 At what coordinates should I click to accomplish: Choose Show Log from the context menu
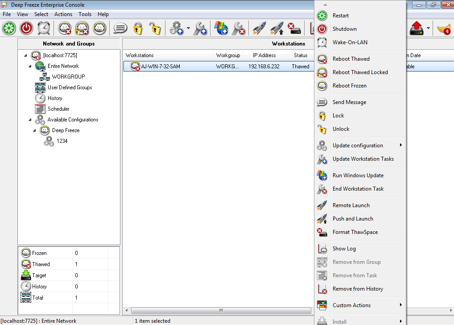(343, 248)
